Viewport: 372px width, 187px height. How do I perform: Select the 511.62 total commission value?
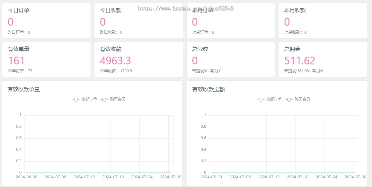pos(300,61)
